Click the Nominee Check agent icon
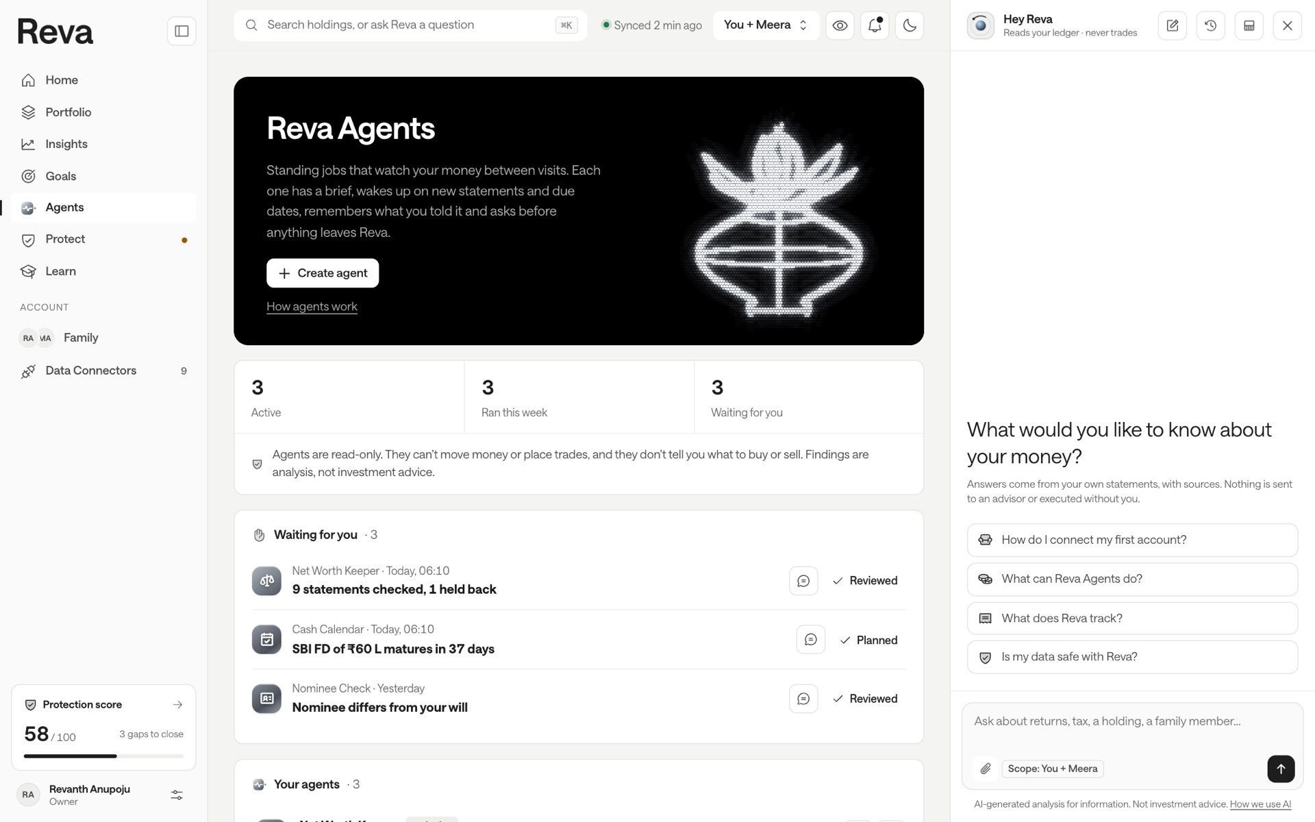This screenshot has width=1315, height=822. tap(266, 699)
